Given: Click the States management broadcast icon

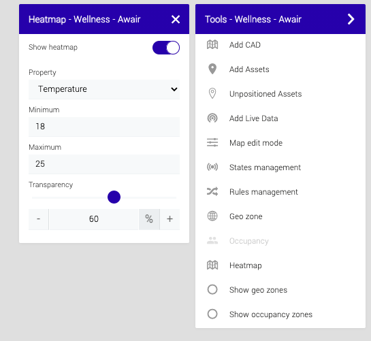Looking at the screenshot, I should (x=212, y=167).
